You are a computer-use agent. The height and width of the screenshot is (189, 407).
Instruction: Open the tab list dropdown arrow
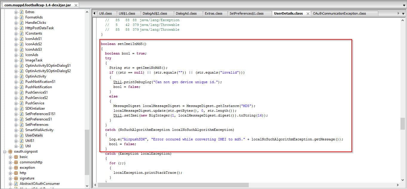coord(403,13)
